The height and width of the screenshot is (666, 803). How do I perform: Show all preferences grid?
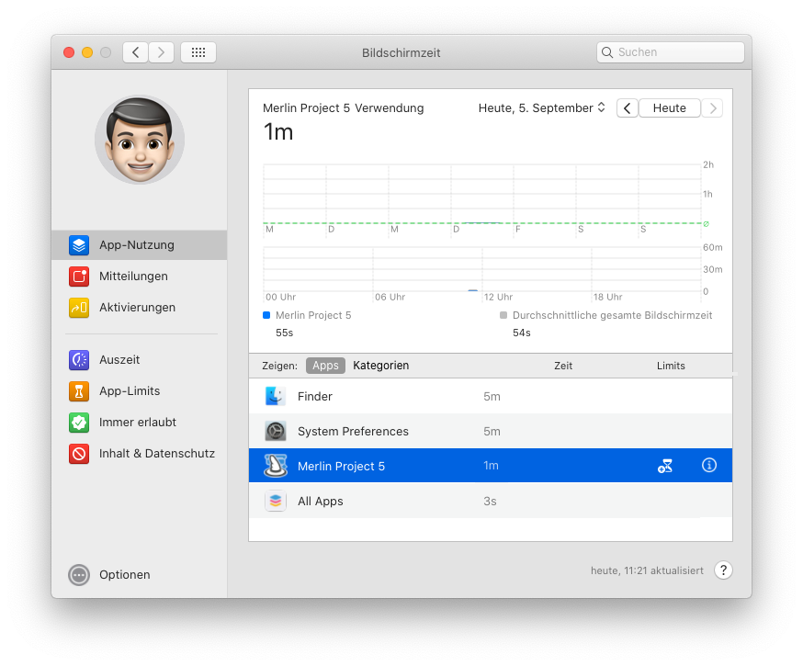coord(198,52)
